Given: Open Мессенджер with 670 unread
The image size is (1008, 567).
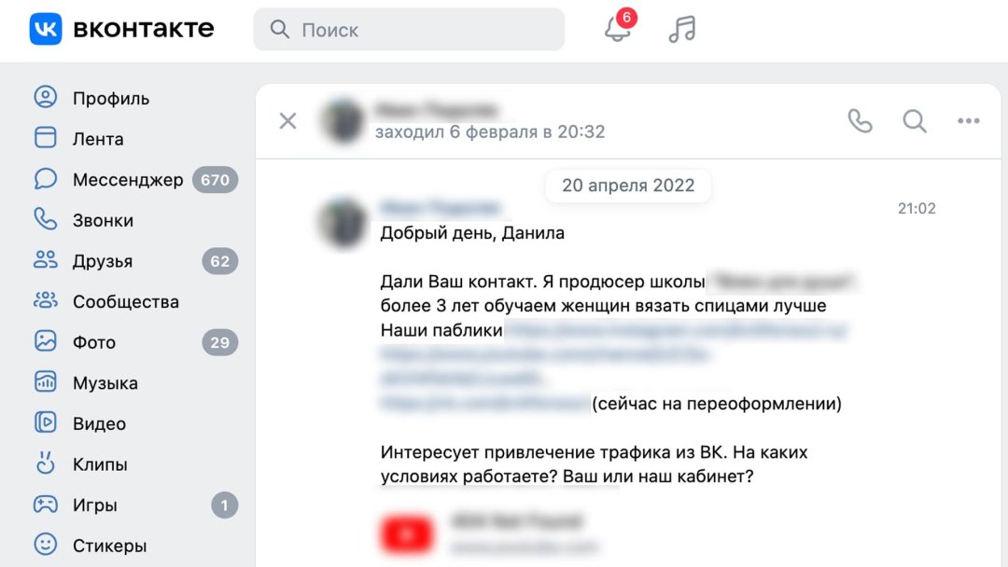Looking at the screenshot, I should point(135,180).
